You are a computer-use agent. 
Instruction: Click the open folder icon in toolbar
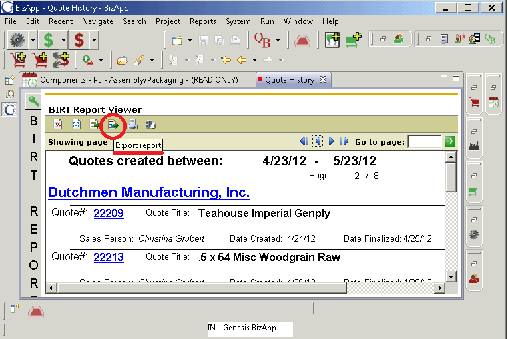tap(122, 60)
